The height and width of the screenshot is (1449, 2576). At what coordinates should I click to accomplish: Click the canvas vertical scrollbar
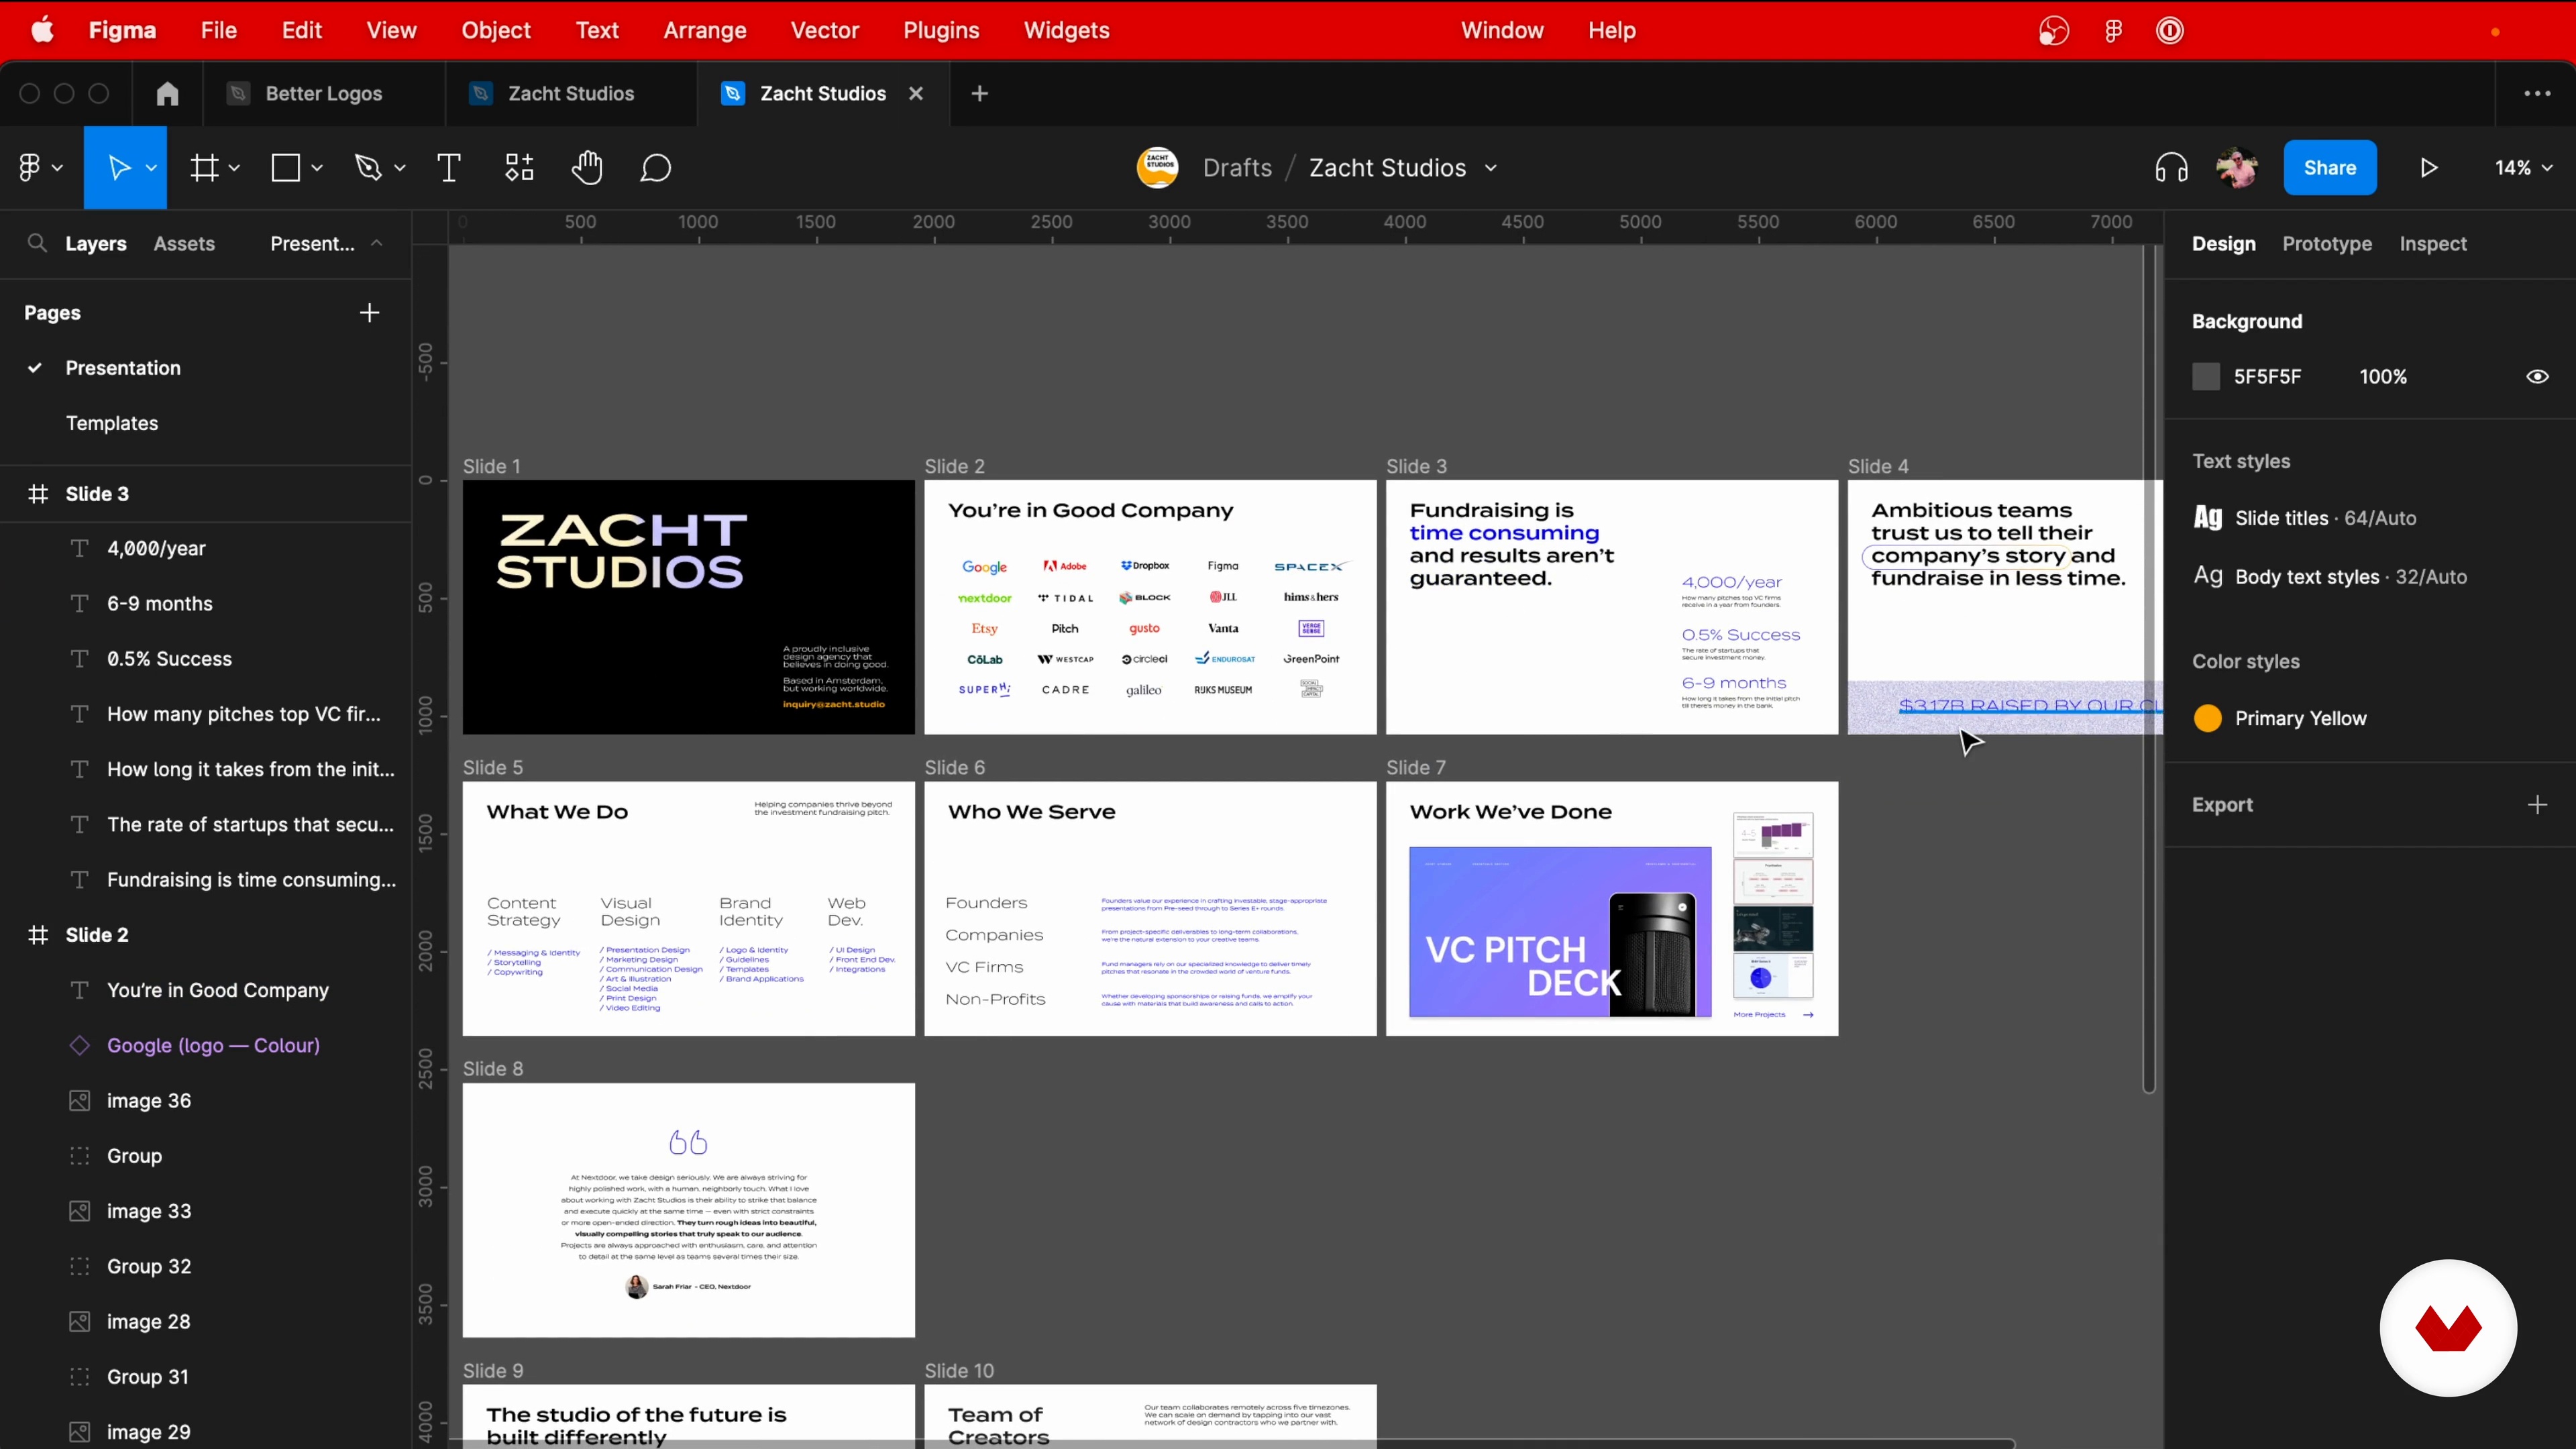click(x=2148, y=670)
